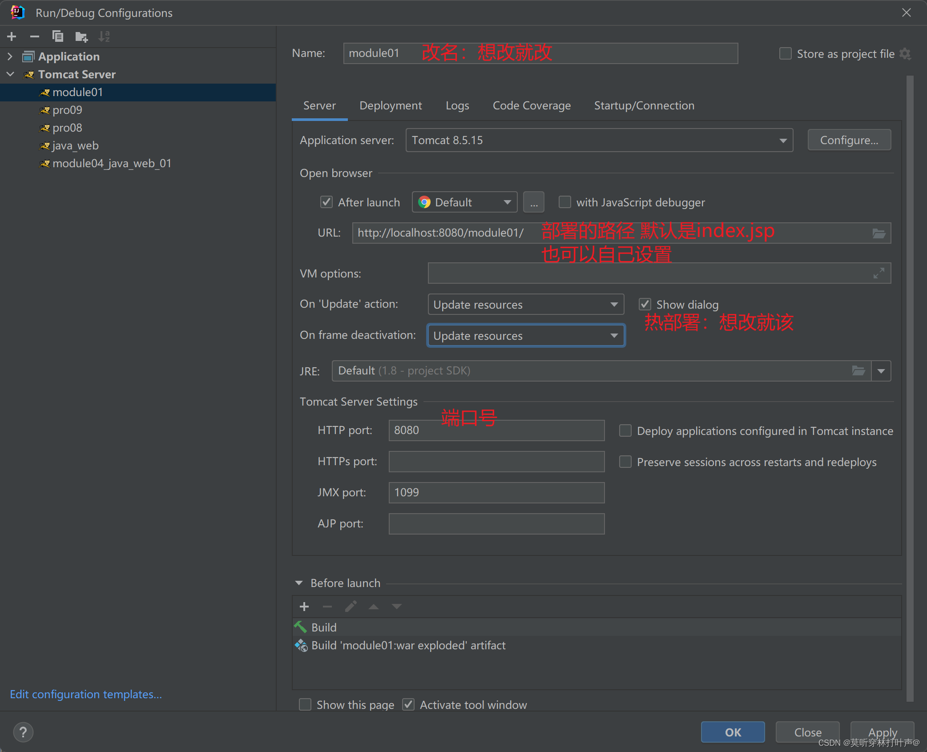The width and height of the screenshot is (927, 752).
Task: Click the VM options expand icon
Action: [879, 273]
